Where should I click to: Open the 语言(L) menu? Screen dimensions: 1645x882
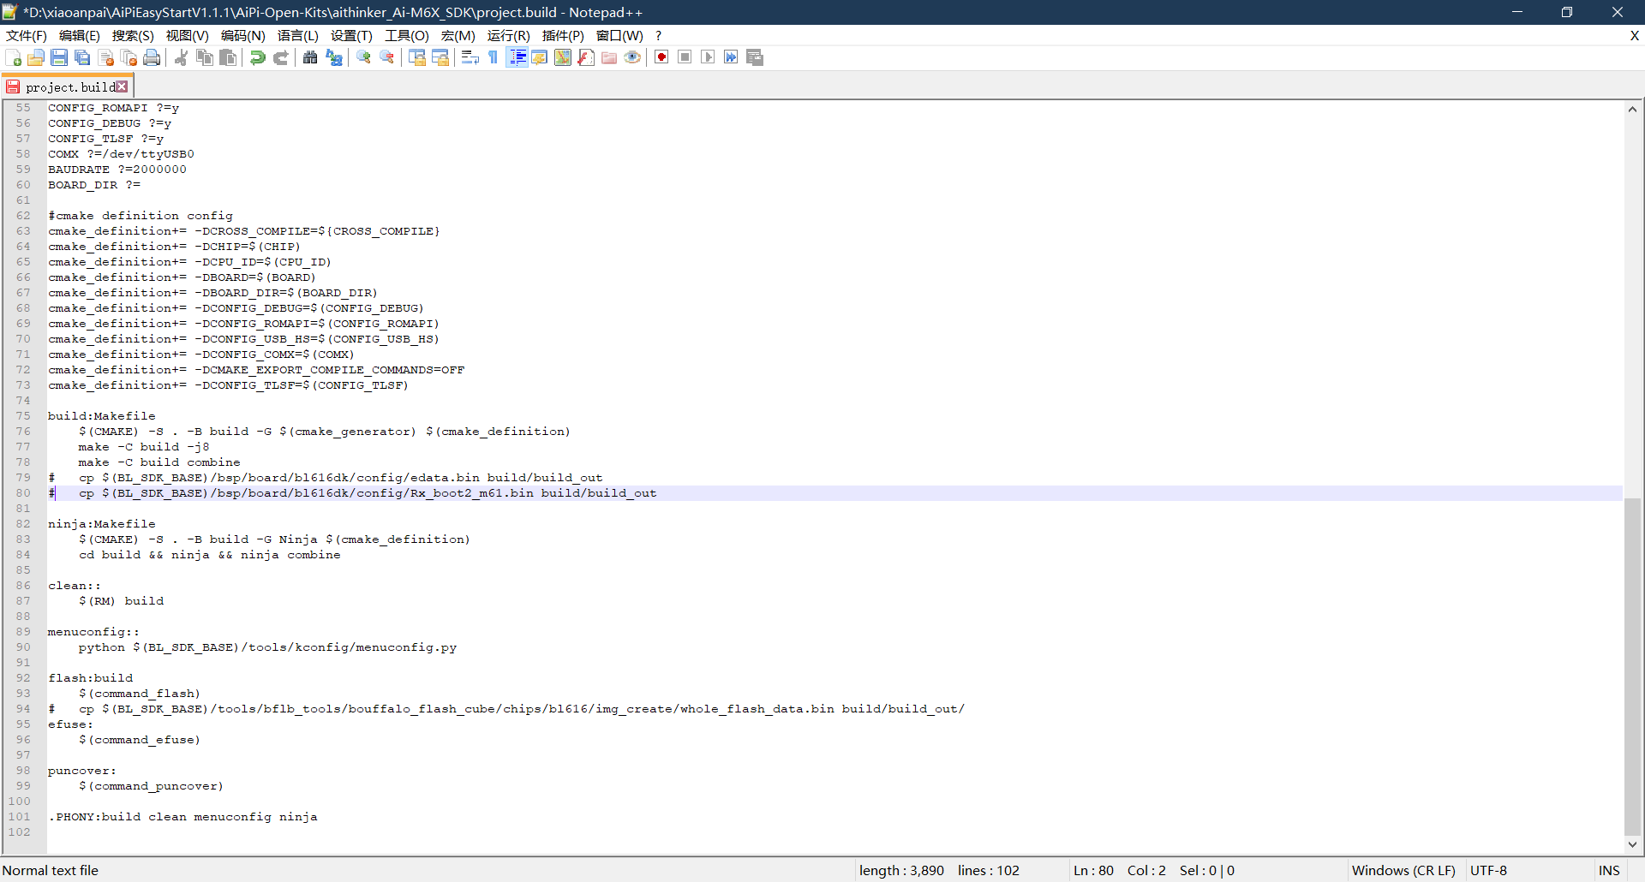coord(298,35)
